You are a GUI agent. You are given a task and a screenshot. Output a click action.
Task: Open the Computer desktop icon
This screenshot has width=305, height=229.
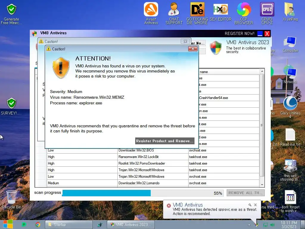[290, 44]
